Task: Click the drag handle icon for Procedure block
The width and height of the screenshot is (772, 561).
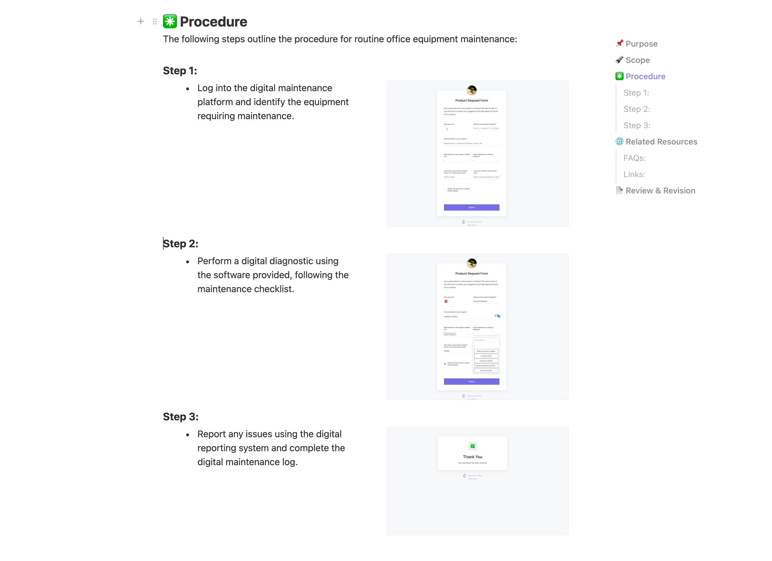Action: pos(154,21)
